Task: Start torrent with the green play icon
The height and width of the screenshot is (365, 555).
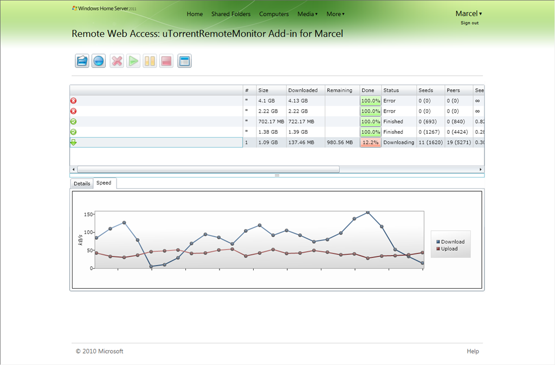Action: 133,61
